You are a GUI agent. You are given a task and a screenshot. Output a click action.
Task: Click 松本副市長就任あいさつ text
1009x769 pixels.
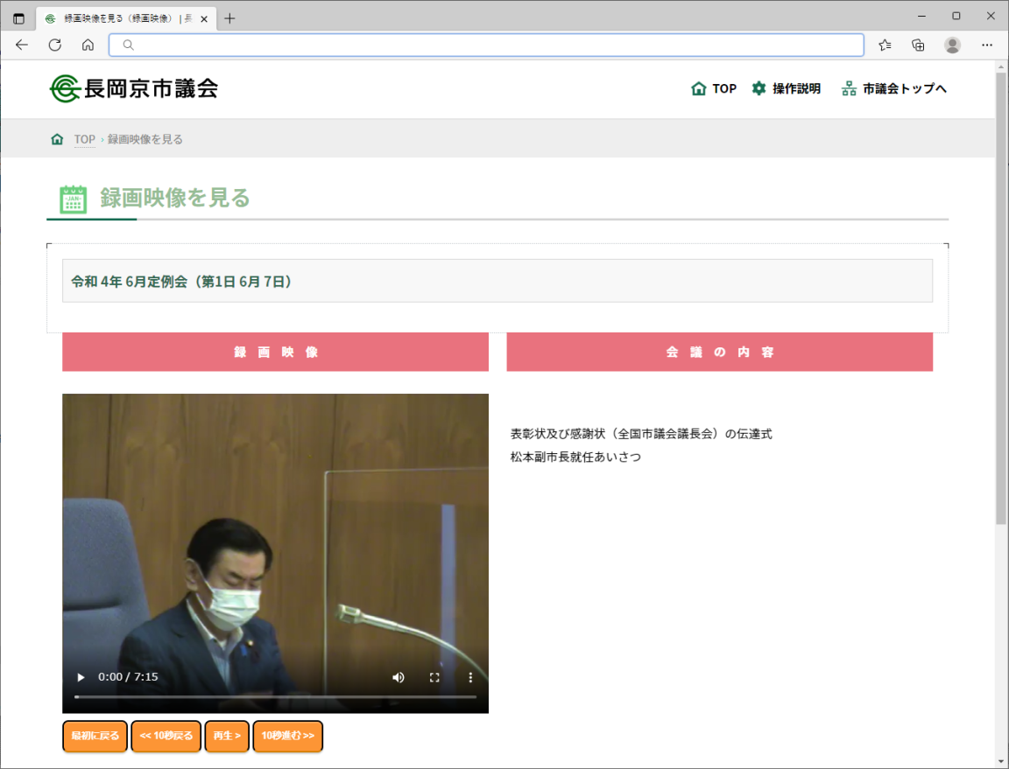576,458
